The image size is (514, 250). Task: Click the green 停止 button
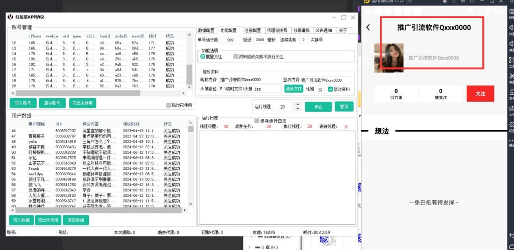click(x=318, y=107)
